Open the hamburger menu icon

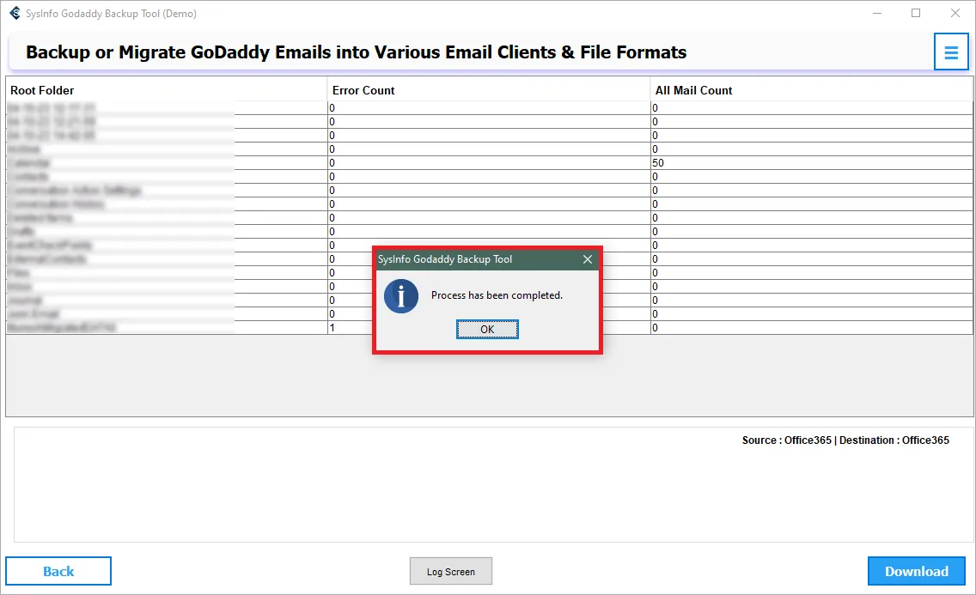click(950, 52)
